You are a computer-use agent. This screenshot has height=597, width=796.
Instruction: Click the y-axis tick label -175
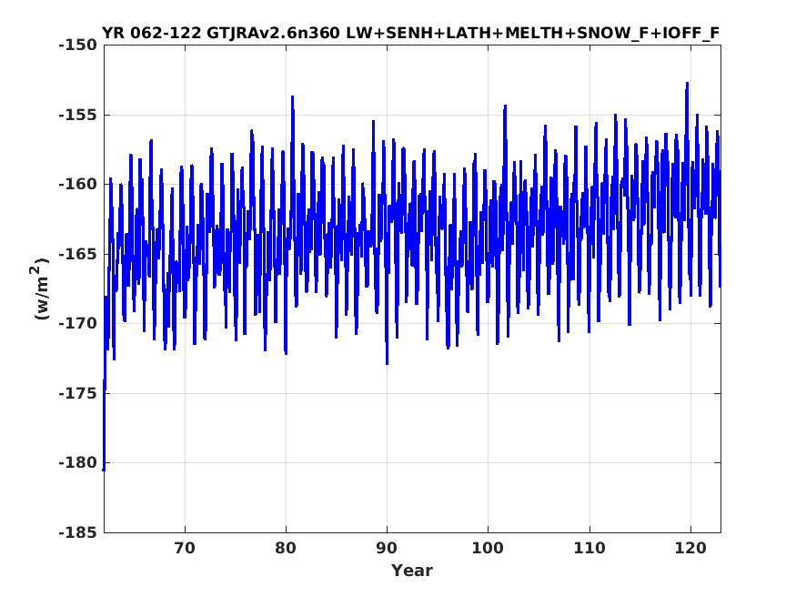[77, 393]
